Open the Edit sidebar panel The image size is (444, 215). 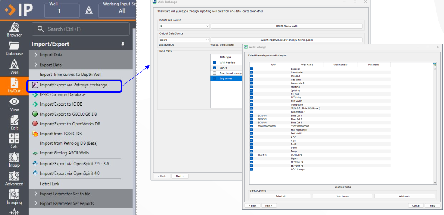point(14,123)
